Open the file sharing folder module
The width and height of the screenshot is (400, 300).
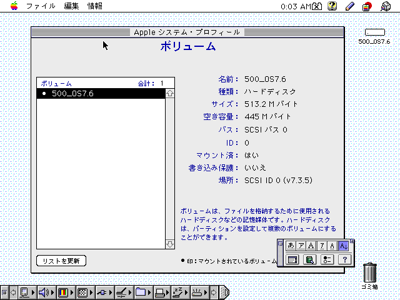(141, 292)
